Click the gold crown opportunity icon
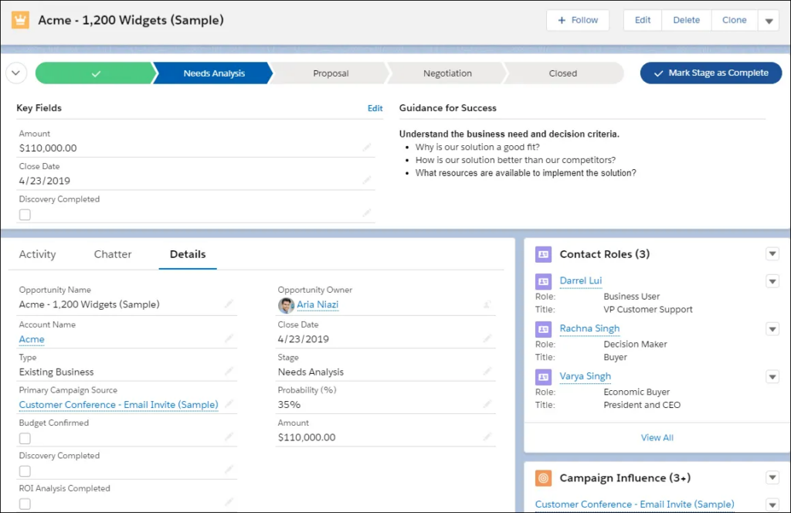This screenshot has width=791, height=513. point(21,21)
